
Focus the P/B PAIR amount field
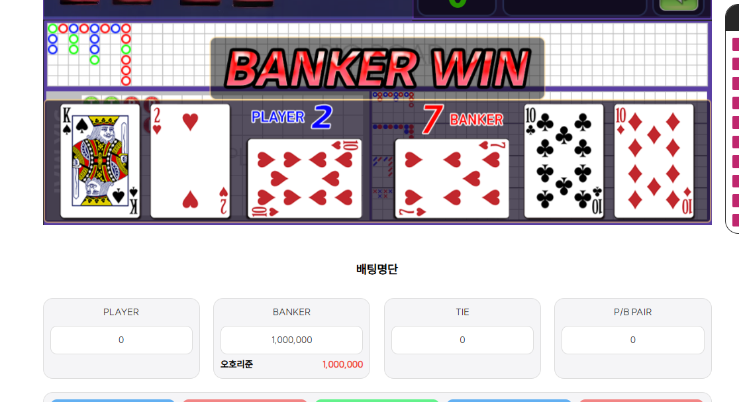pos(632,340)
